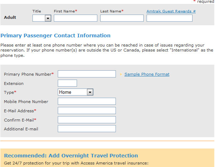
Task: View the Sample Phone Format link
Action: [x=147, y=74]
